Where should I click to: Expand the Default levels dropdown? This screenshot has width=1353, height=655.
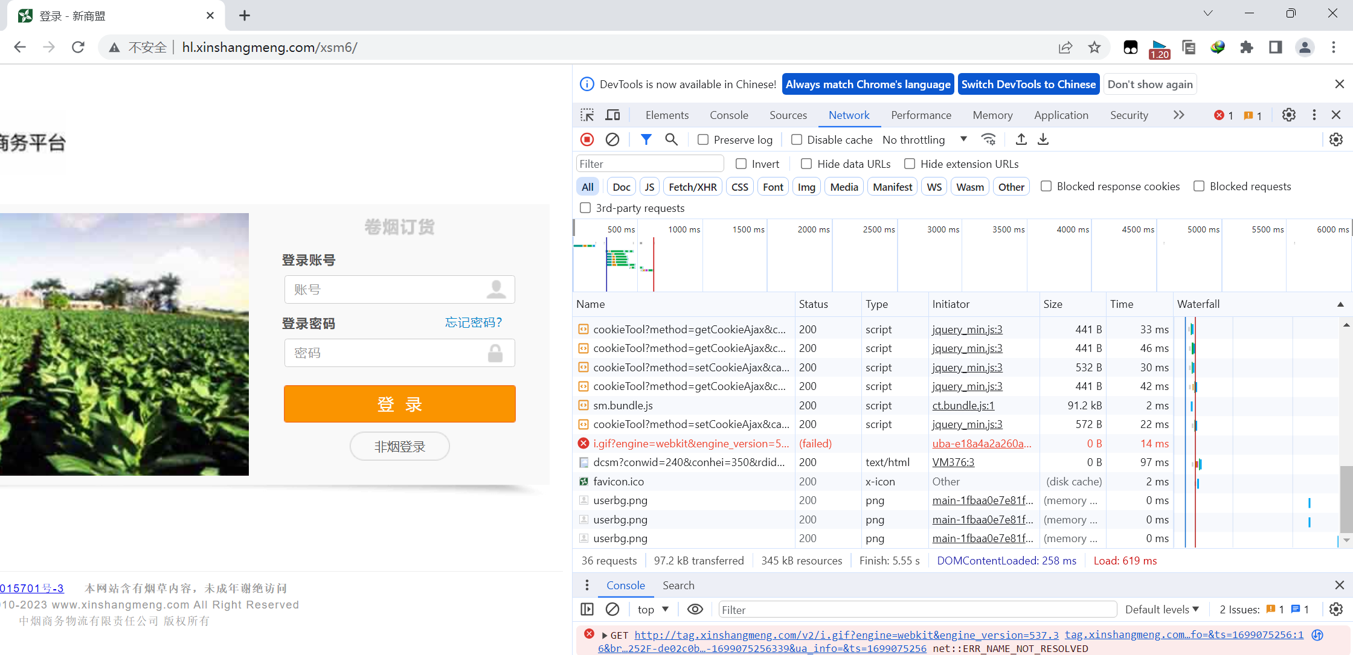(x=1162, y=609)
